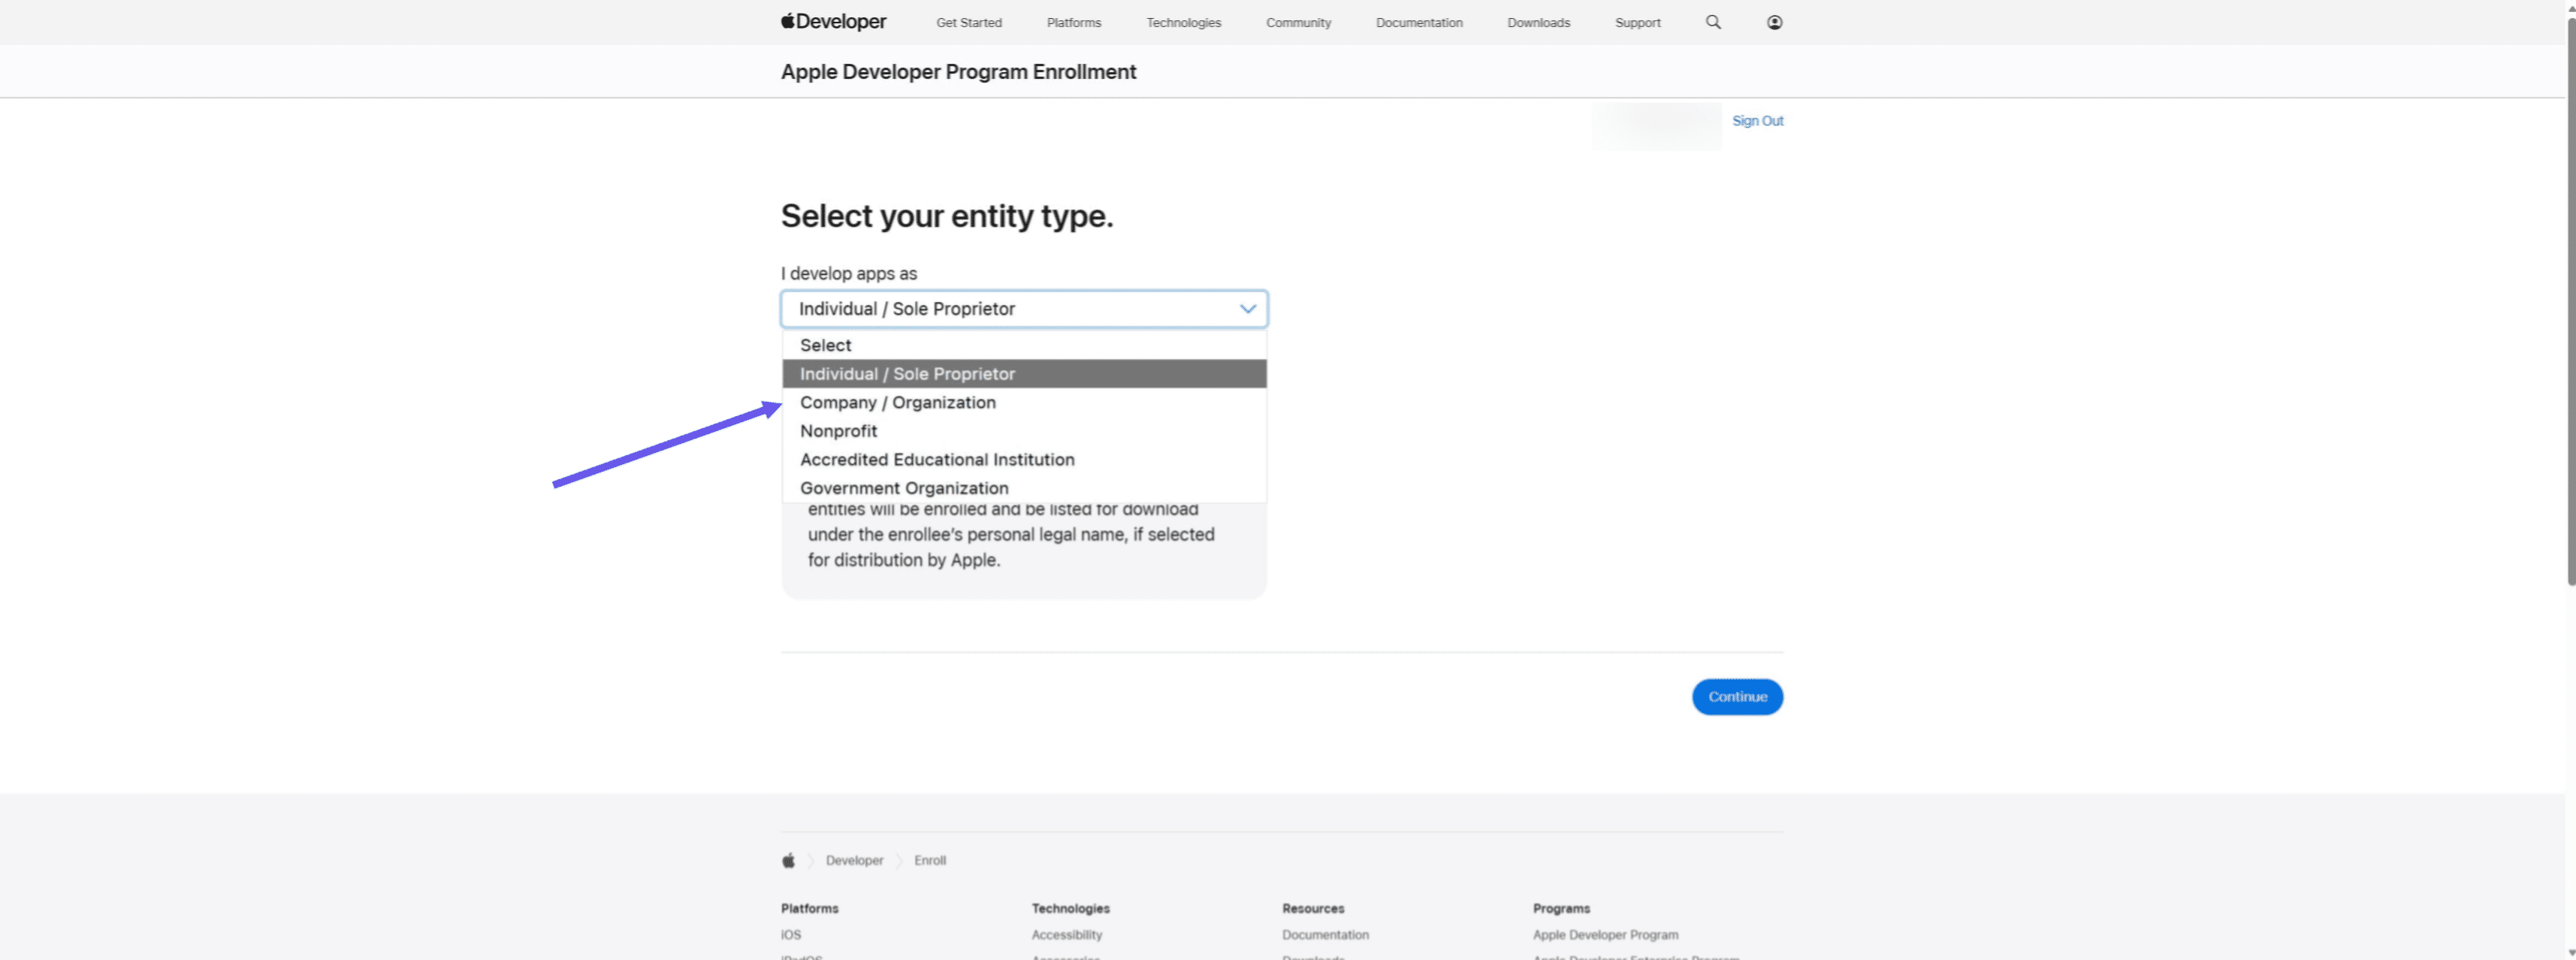Open Documentation in the top navigation
Image resolution: width=2576 pixels, height=960 pixels.
tap(1418, 23)
